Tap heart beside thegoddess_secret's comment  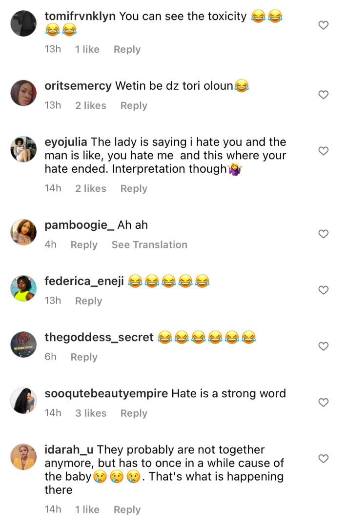click(323, 346)
